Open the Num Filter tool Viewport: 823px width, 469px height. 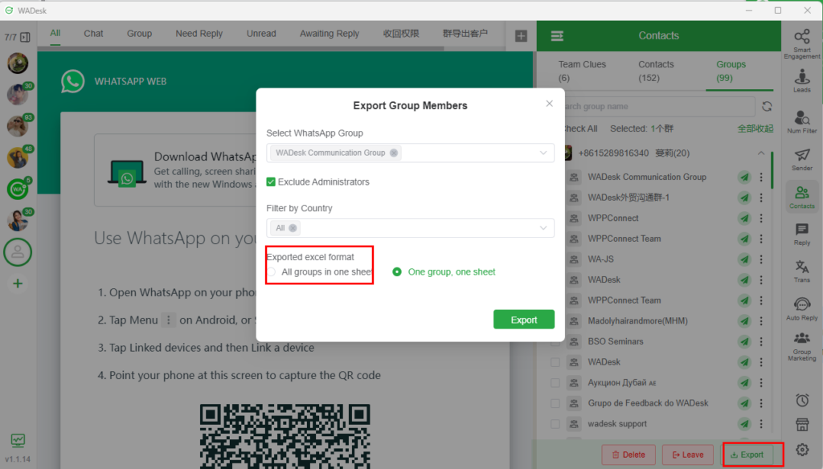(801, 119)
